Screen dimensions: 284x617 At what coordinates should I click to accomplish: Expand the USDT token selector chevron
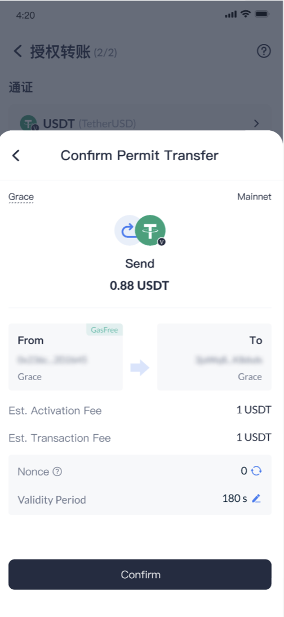256,124
